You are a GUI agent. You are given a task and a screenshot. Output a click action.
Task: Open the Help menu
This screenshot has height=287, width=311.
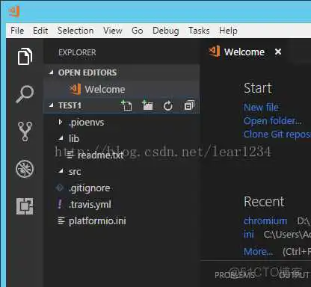click(x=228, y=31)
